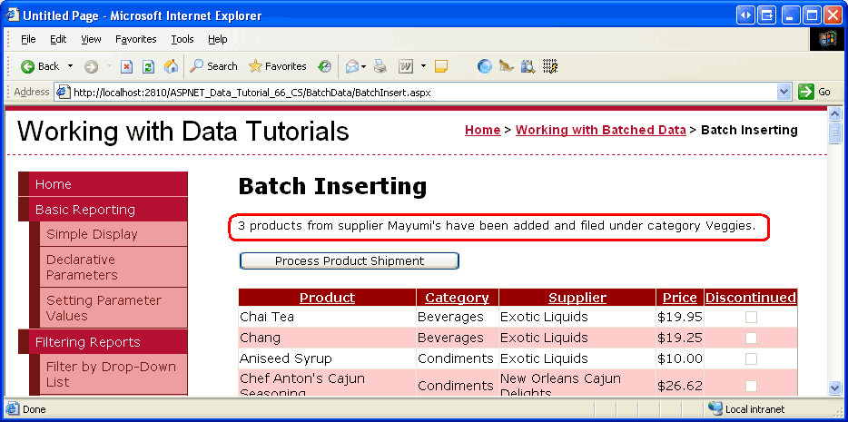This screenshot has width=848, height=422.
Task: Click Process Product Shipment button
Action: point(350,261)
